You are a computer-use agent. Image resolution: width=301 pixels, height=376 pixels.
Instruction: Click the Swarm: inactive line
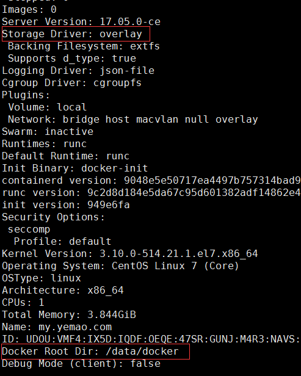[48, 131]
